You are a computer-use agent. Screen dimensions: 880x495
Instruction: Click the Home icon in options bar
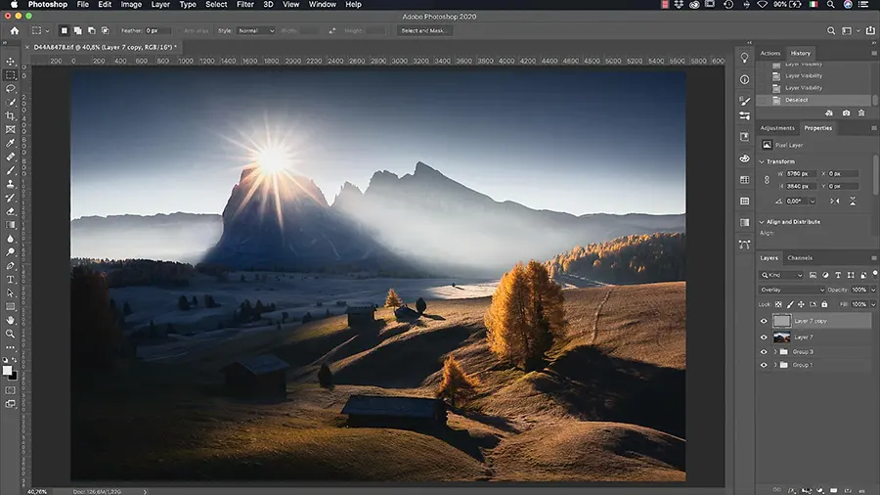(14, 30)
